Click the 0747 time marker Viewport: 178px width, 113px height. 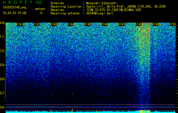pyautogui.click(x=121, y=24)
